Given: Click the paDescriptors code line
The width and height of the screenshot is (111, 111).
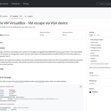Looking at the screenshot, I should click(12, 97).
